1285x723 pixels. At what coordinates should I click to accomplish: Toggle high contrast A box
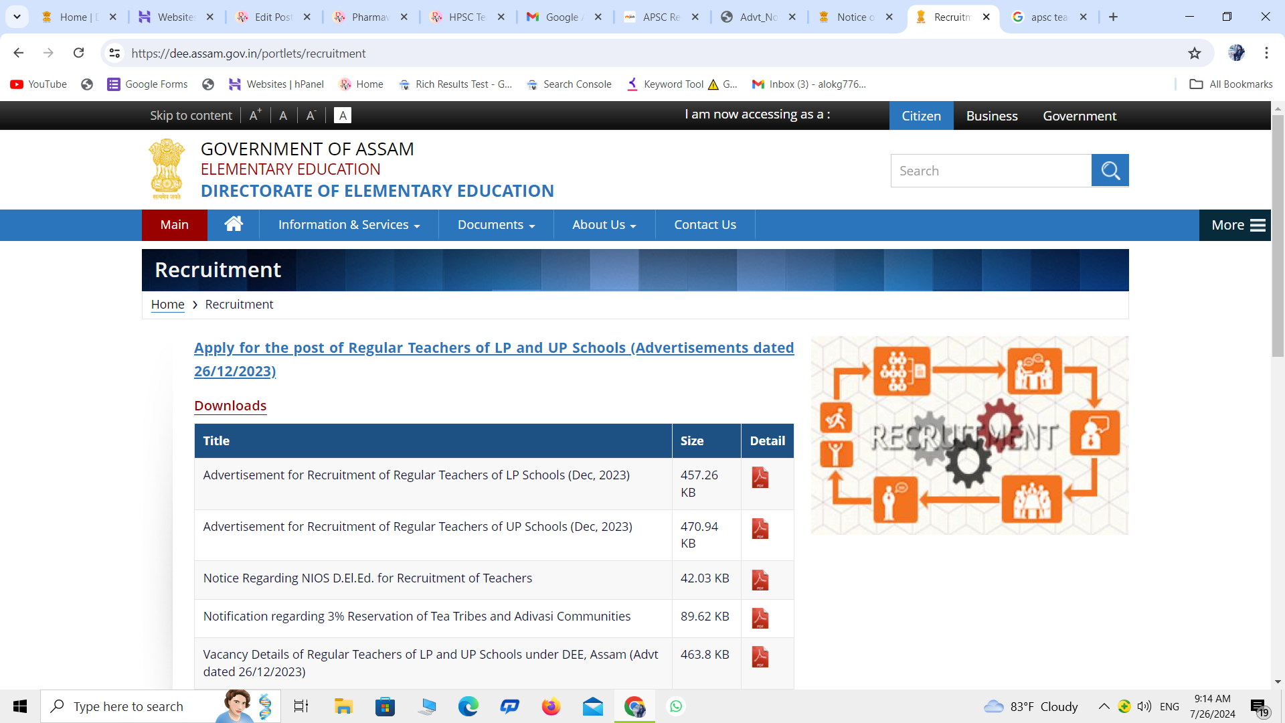click(343, 115)
